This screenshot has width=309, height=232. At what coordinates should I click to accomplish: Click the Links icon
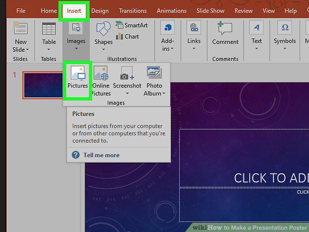194,28
